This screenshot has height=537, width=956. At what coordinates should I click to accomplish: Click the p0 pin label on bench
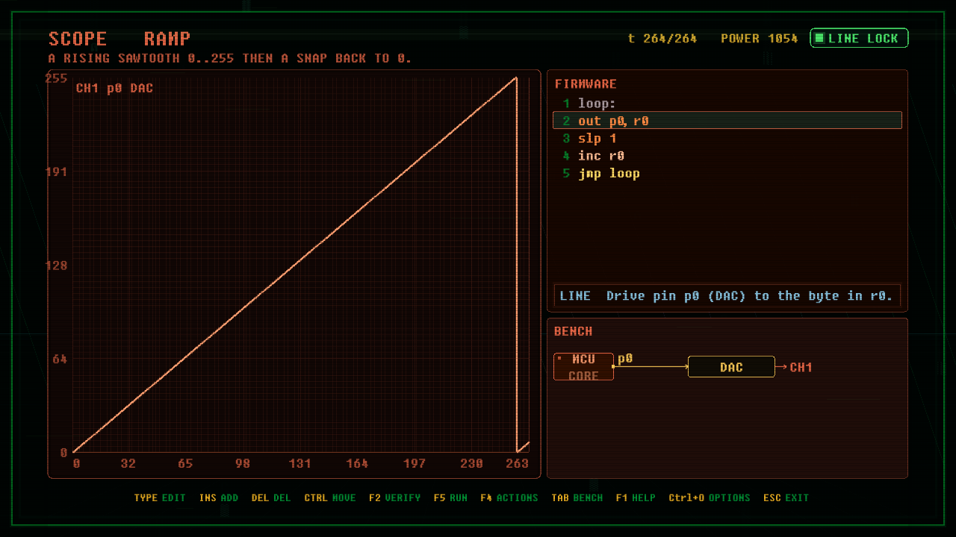pos(625,359)
